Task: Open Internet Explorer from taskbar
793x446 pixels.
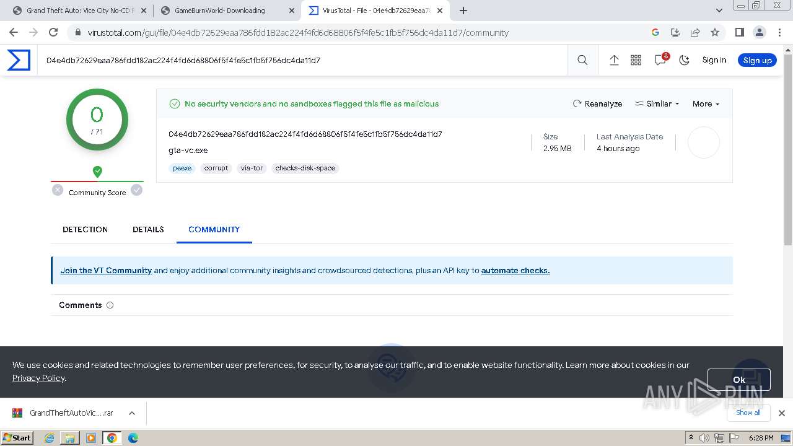Action: [50, 437]
